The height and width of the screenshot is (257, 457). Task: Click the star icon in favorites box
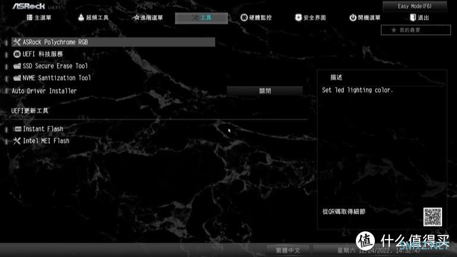tap(394, 30)
